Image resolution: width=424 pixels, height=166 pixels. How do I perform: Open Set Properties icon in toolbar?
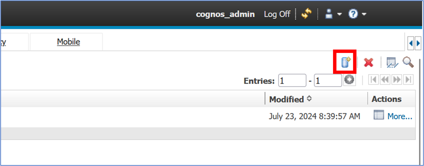(392, 62)
